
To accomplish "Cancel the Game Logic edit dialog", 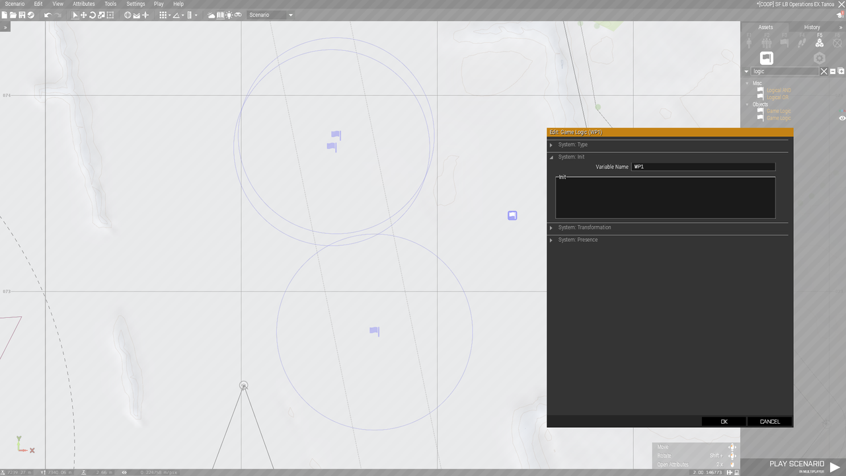I will [x=769, y=421].
